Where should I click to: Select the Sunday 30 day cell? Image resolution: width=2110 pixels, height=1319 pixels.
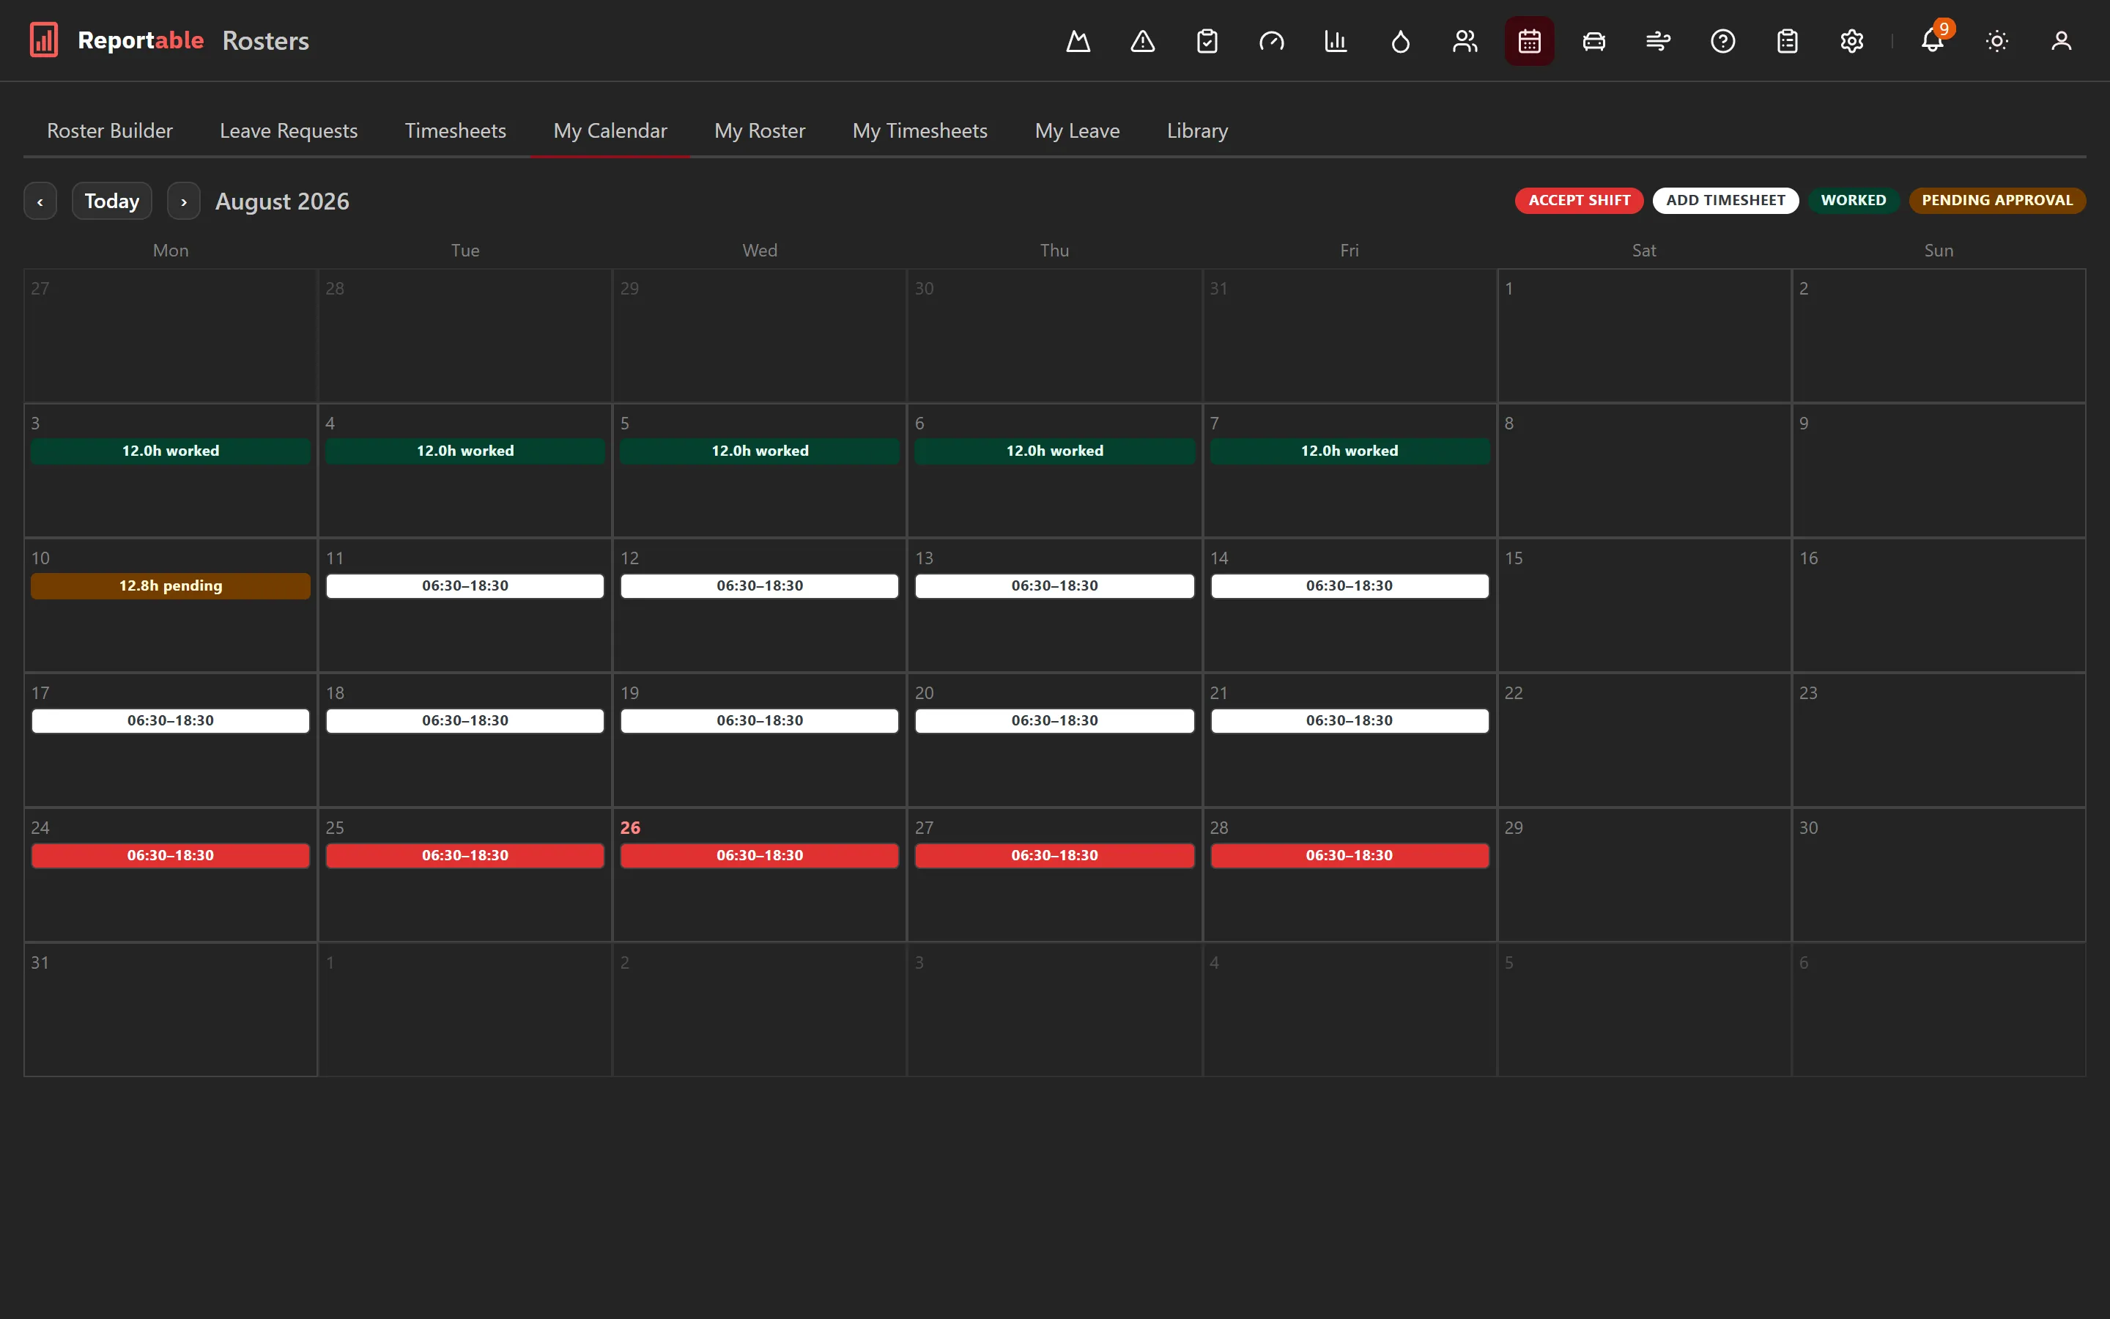coord(1939,875)
